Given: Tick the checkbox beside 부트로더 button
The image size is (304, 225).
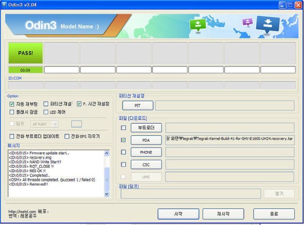Looking at the screenshot, I should point(123,128).
